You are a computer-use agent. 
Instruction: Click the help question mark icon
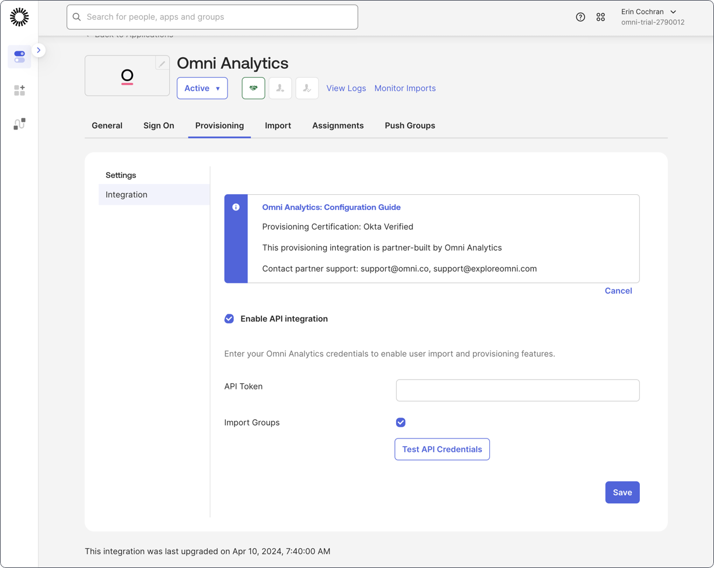[x=580, y=17]
